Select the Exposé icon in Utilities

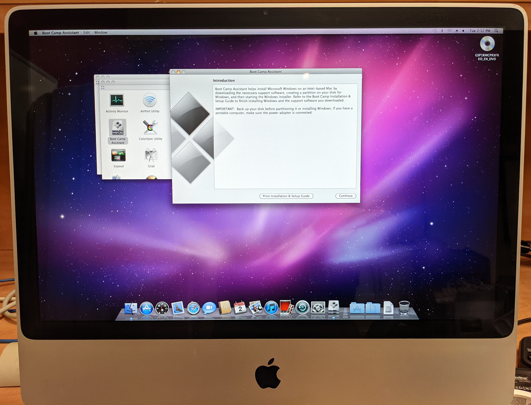coord(118,155)
